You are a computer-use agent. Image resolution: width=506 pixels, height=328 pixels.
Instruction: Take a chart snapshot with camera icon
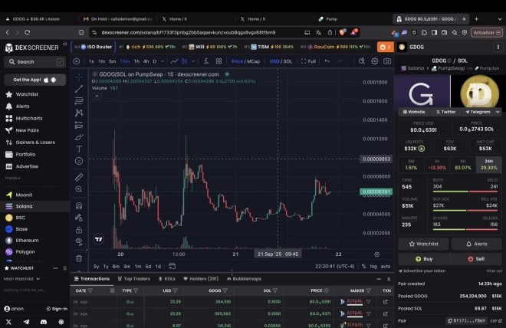[x=387, y=61]
